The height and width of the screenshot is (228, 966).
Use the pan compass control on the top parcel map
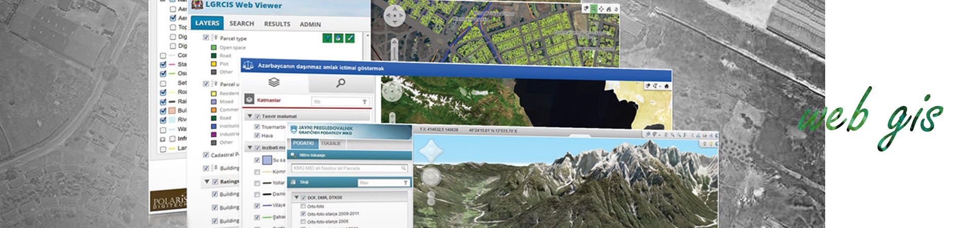(x=395, y=16)
